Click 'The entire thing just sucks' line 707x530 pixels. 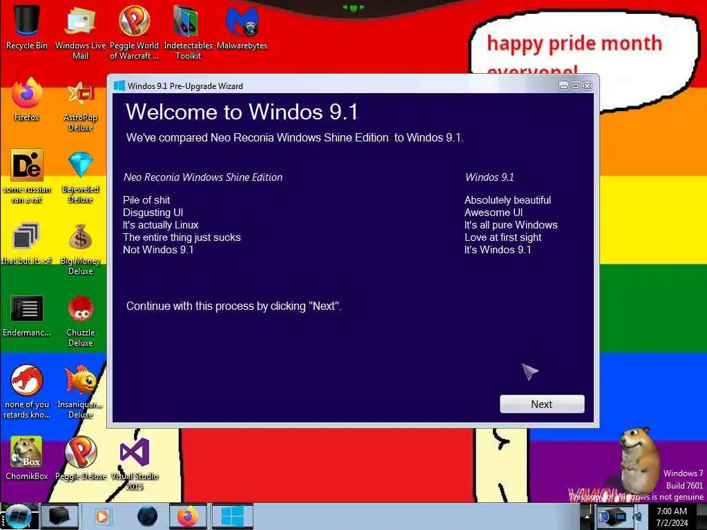point(182,237)
